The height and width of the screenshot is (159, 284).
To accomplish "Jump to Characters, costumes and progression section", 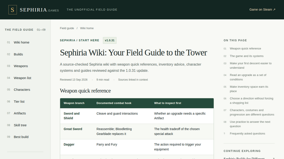I will tap(252, 112).
